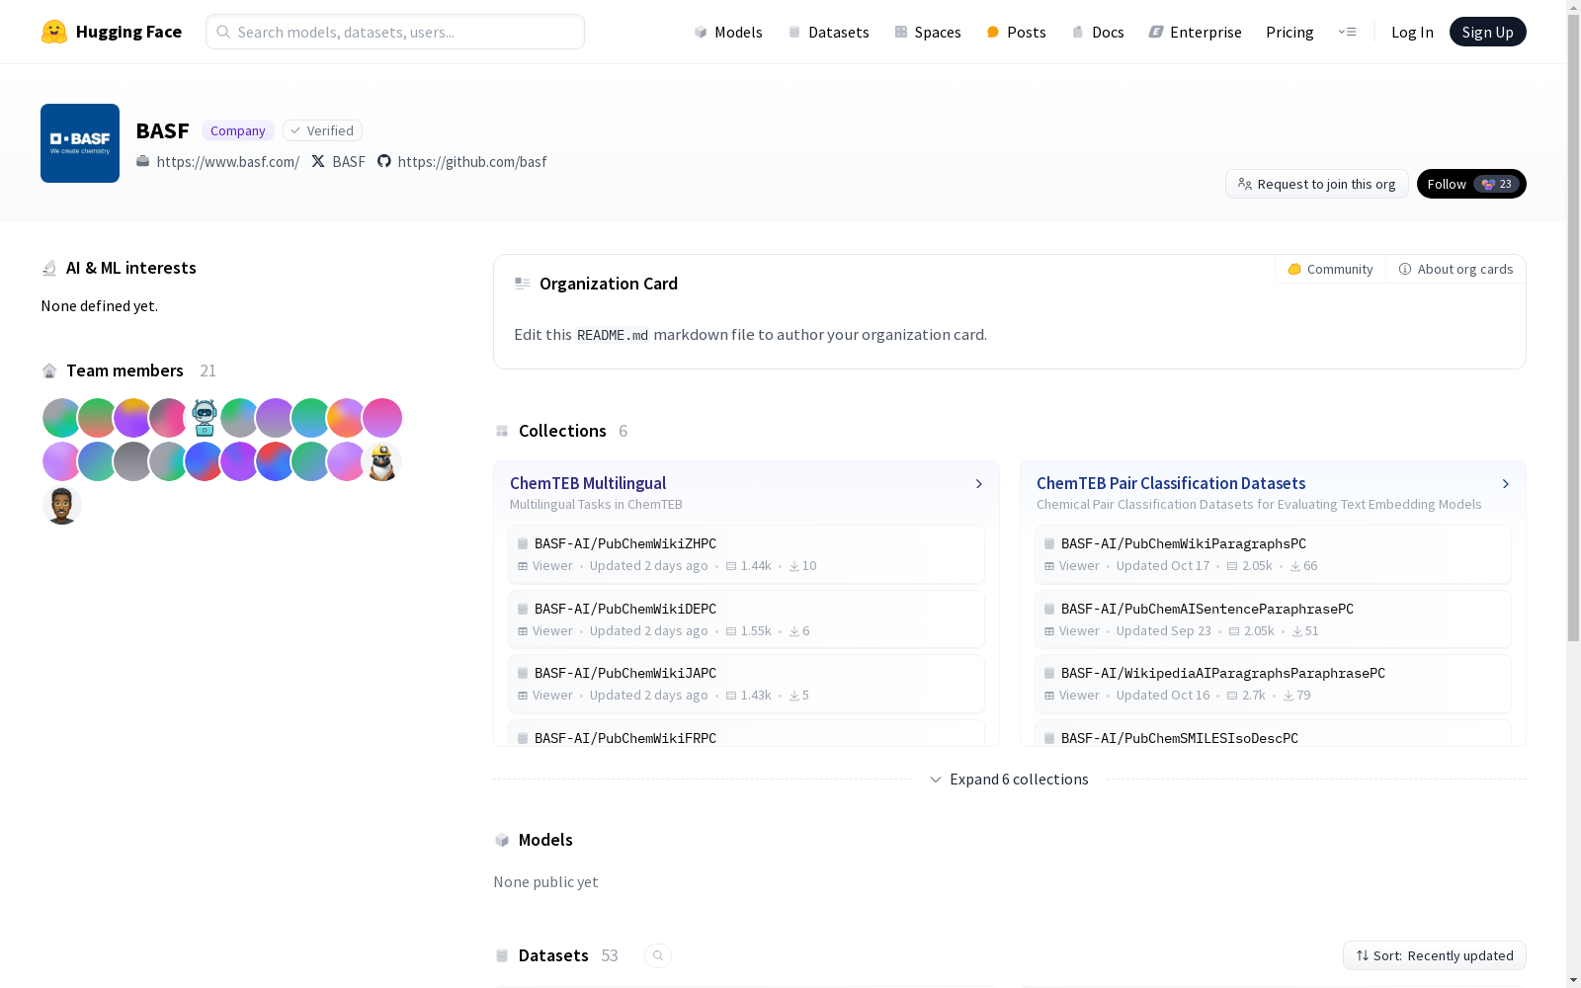Screen dimensions: 1581x988
Task: Click the Models section cube icon
Action: (x=502, y=840)
